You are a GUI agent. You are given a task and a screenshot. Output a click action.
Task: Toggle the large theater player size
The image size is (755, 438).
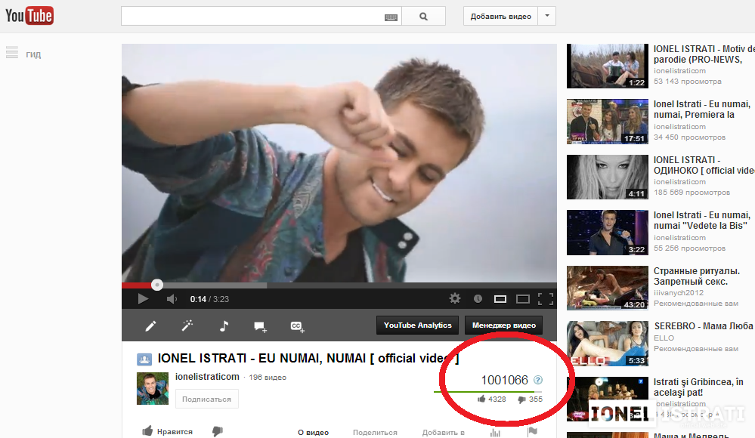(522, 298)
